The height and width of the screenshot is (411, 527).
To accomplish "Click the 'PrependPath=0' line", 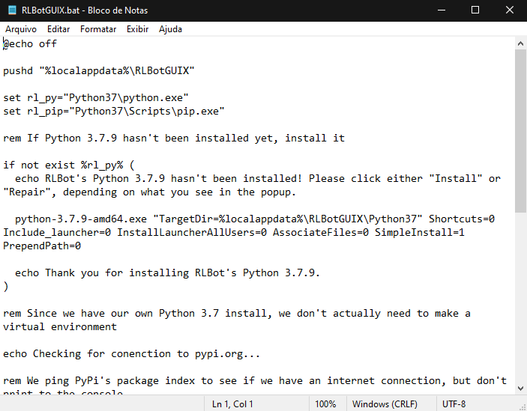I will click(42, 246).
